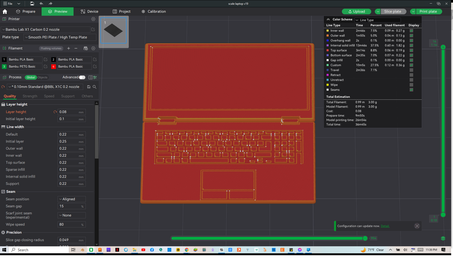Click the top handle of vertical layer slider
Image resolution: width=453 pixels, height=258 pixels.
pos(443,47)
